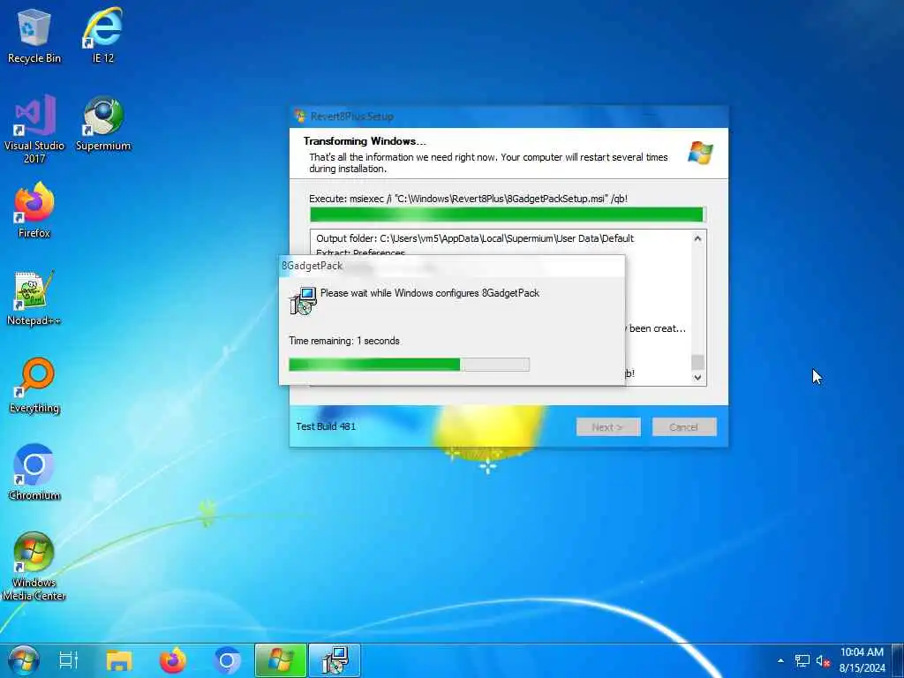Launch Chromium from the taskbar
The width and height of the screenshot is (904, 678).
pos(227,660)
